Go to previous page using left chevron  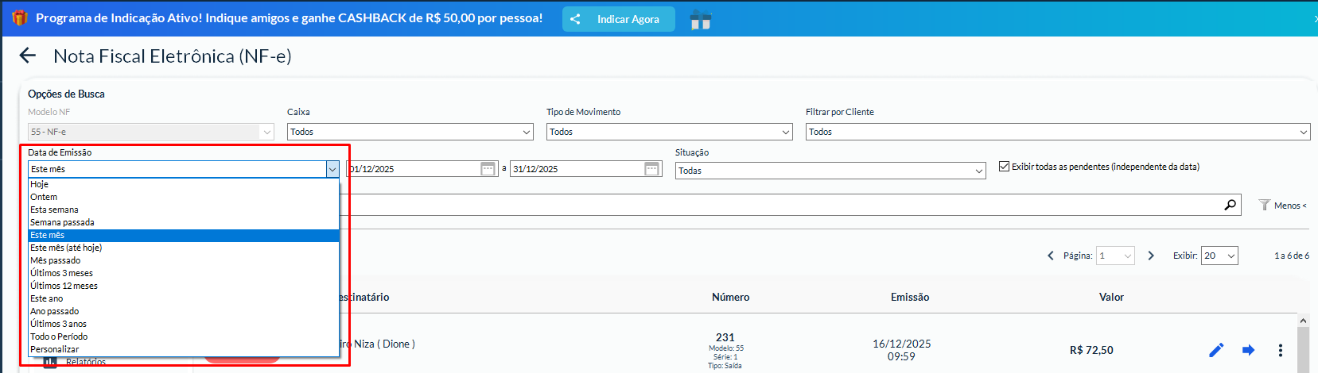(x=1051, y=256)
